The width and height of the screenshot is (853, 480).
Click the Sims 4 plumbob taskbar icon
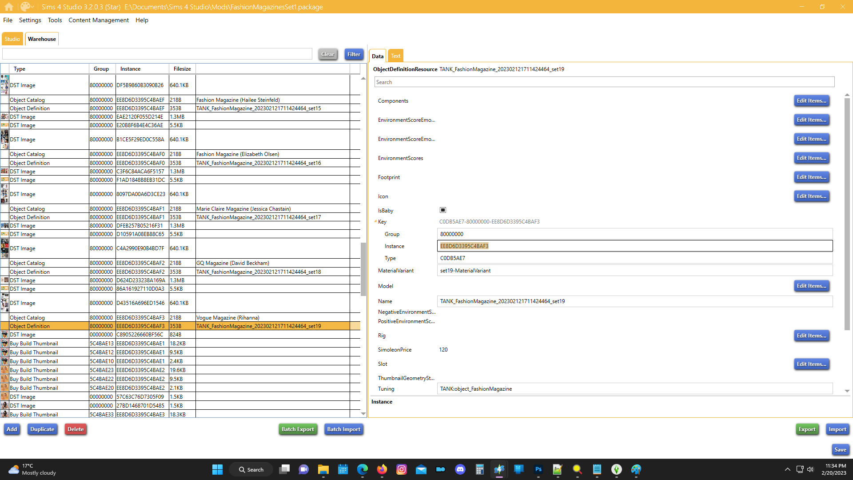(616, 469)
